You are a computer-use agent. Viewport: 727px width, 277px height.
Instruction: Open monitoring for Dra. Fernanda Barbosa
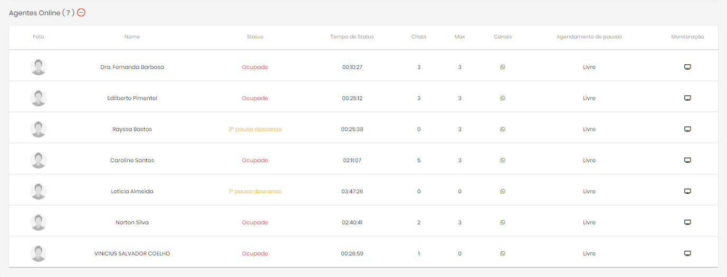(687, 67)
